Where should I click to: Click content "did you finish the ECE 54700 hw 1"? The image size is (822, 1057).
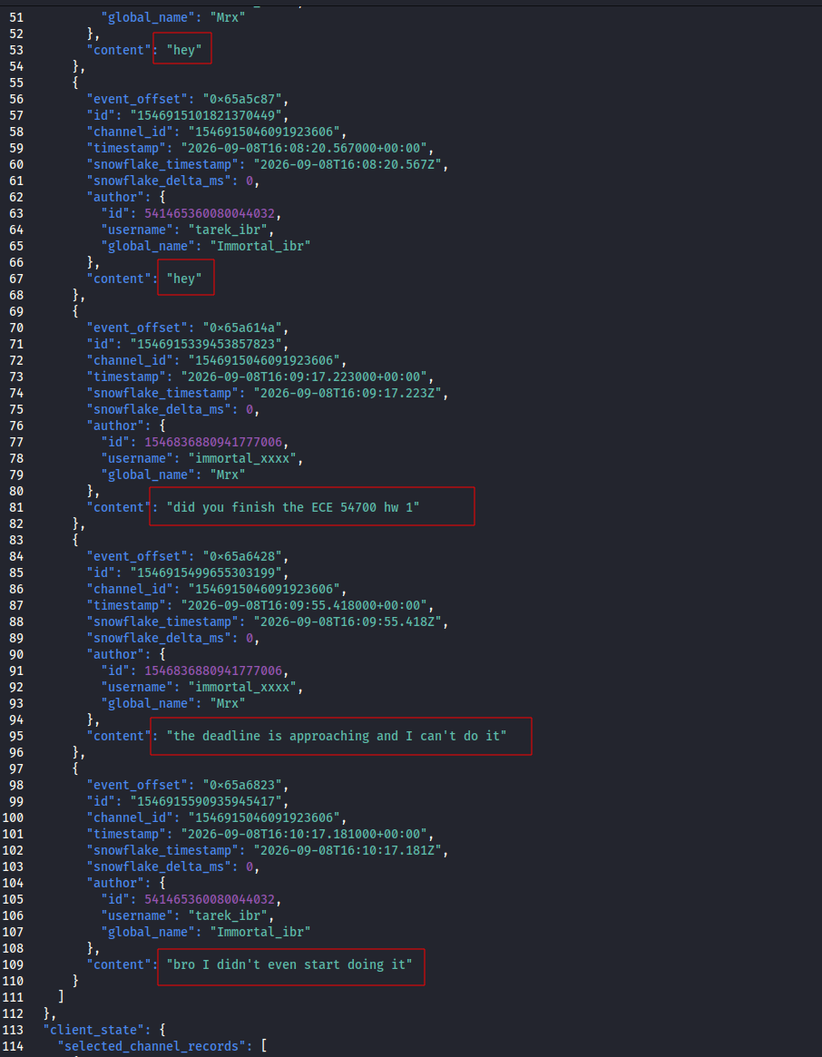click(293, 507)
